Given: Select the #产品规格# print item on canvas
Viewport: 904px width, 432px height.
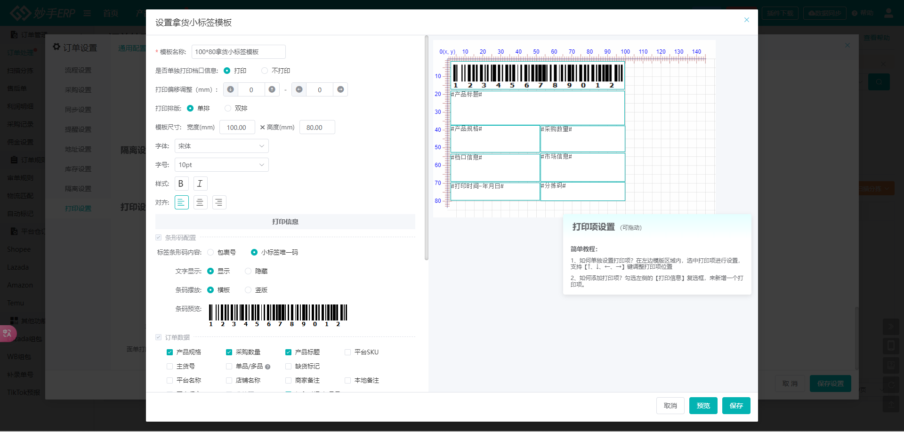Looking at the screenshot, I should [x=495, y=138].
